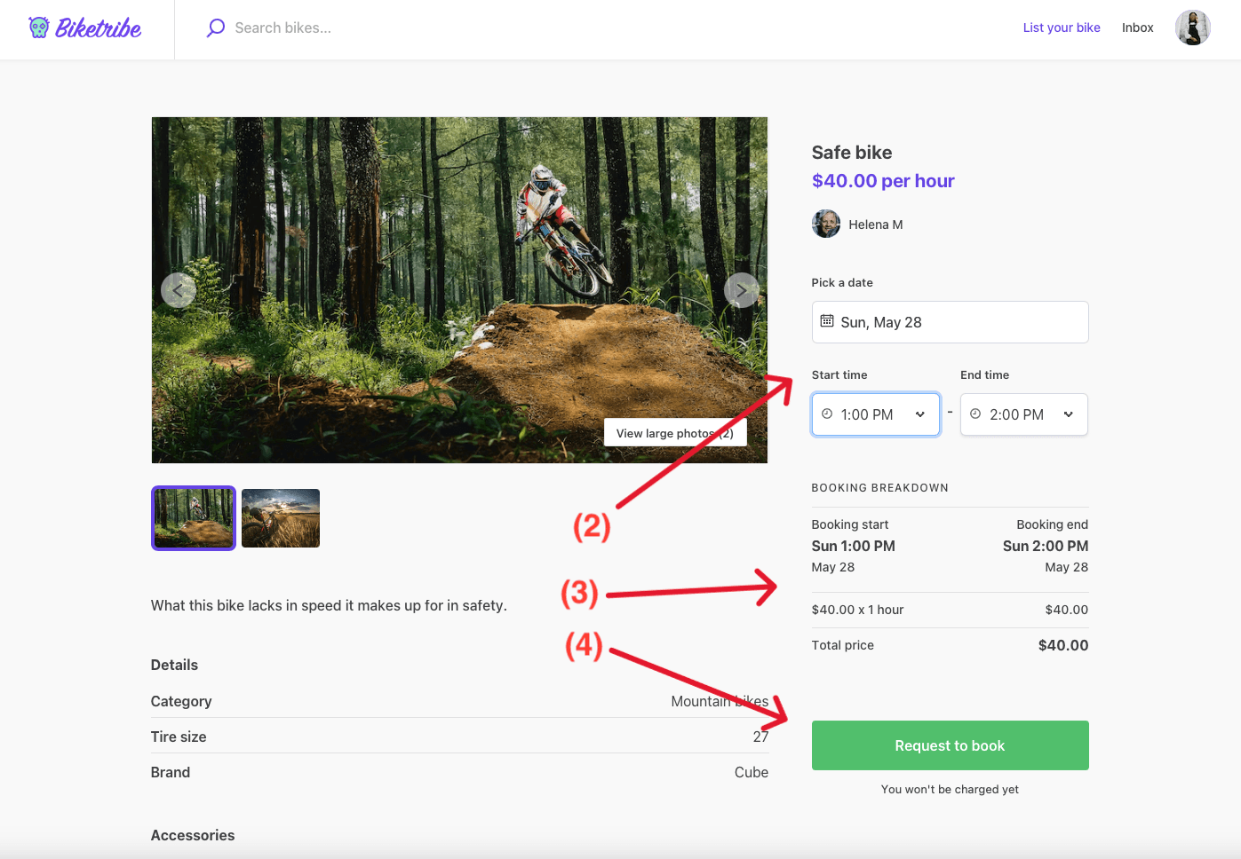Viewport: 1241px width, 859px height.
Task: Follow the List your bike link
Action: coord(1061,28)
